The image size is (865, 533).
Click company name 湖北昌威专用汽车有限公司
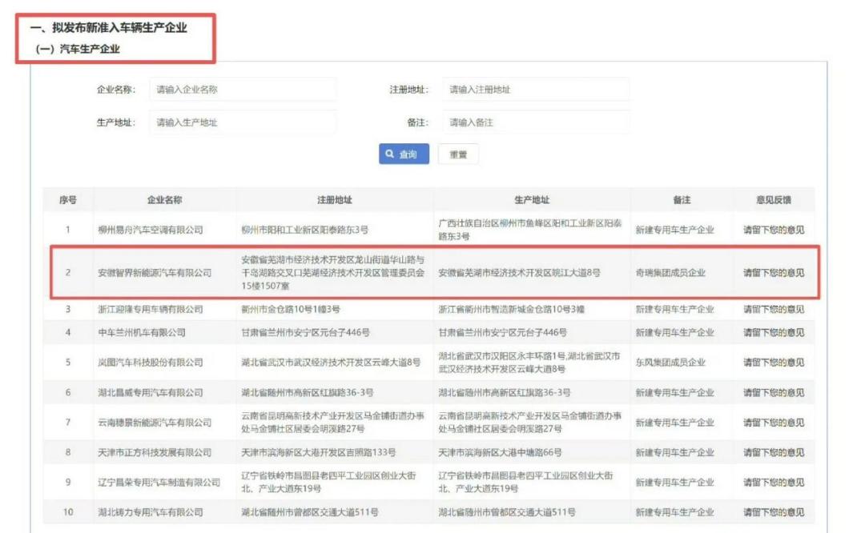coord(151,392)
